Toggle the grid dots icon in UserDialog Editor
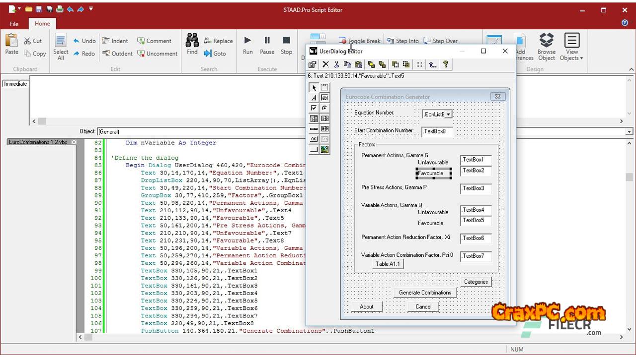Viewport: 636px width, 357px height. 419,64
